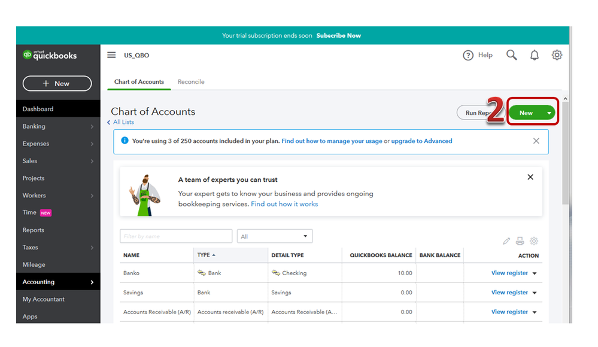Open Sales in sidebar
The width and height of the screenshot is (598, 347).
[30, 161]
